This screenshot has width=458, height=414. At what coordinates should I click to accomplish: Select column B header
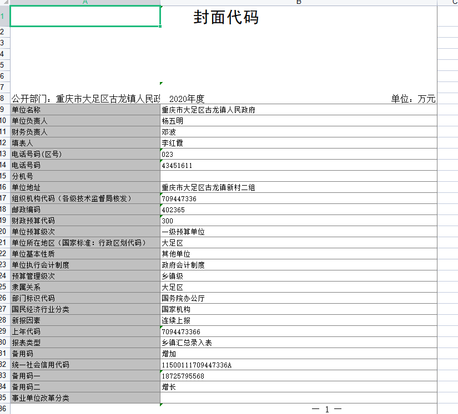[x=299, y=2]
